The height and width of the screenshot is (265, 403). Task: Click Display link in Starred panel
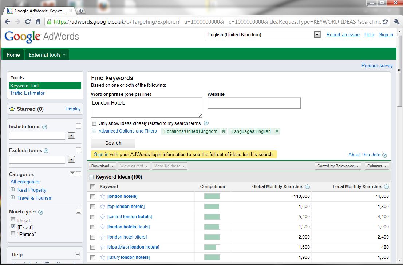pos(73,109)
